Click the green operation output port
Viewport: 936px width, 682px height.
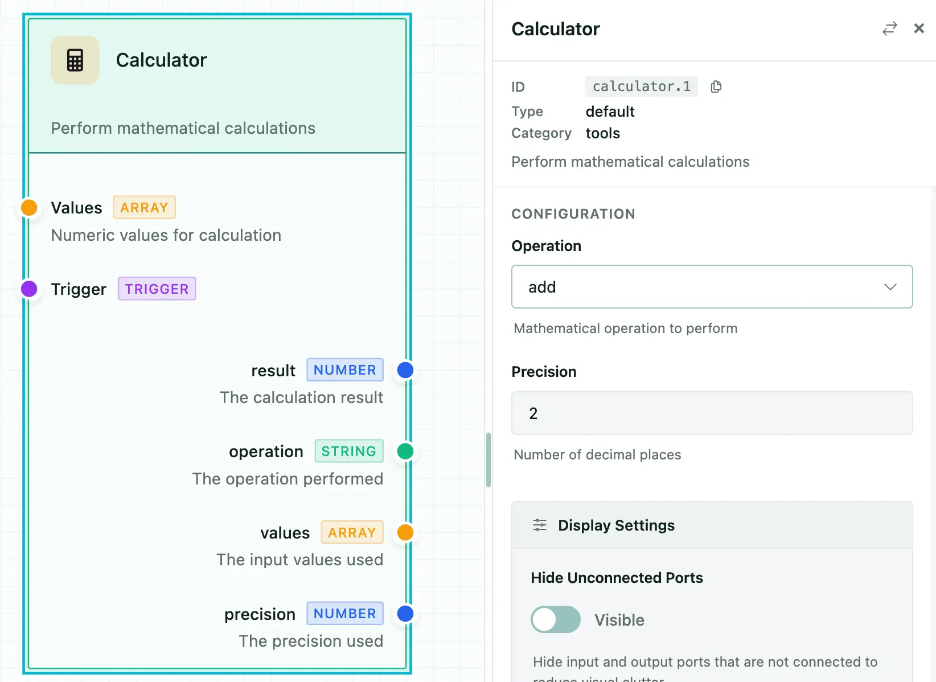[405, 451]
